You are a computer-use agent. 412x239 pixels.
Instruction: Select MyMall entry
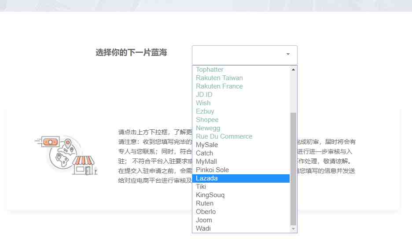(x=241, y=162)
